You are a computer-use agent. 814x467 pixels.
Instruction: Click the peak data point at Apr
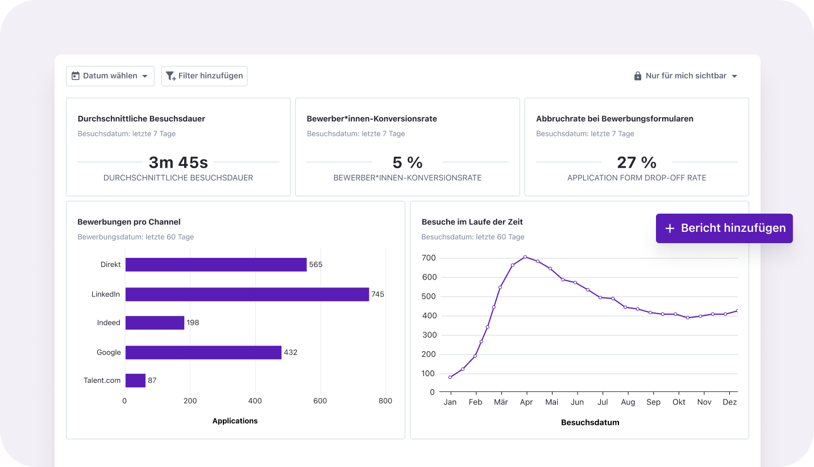coord(525,257)
